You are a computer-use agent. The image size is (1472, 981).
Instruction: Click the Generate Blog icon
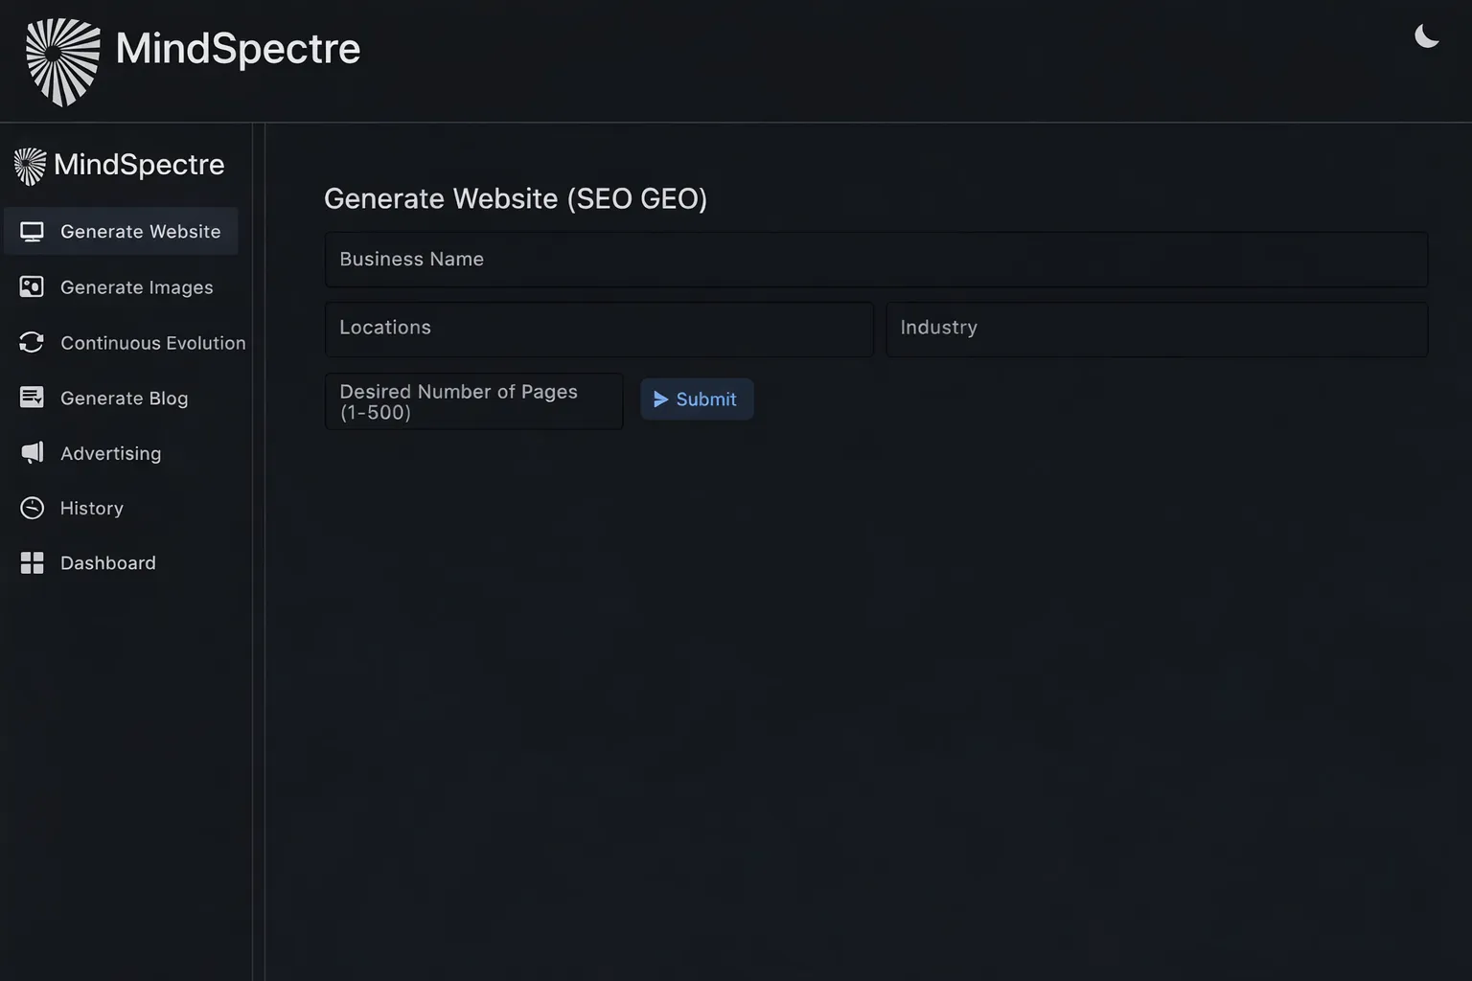(x=32, y=398)
